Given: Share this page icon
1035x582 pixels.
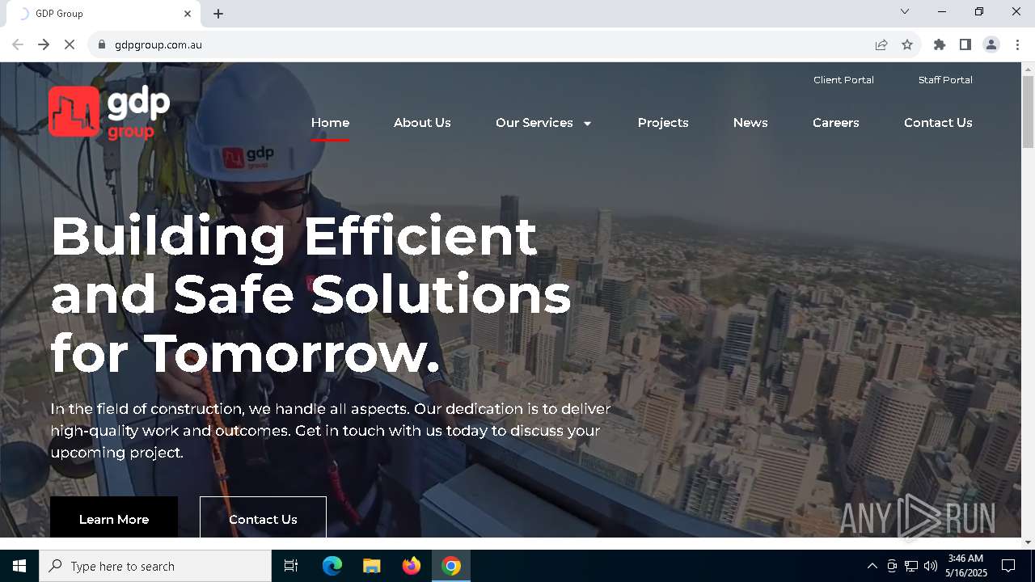Looking at the screenshot, I should pos(881,44).
